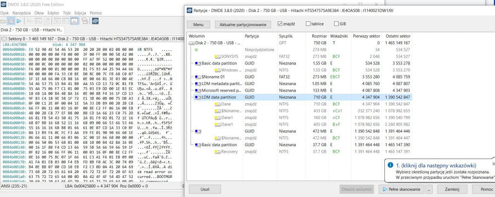Click Aktualne partycjonowanie button
Image resolution: width=495 pixels, height=197 pixels.
tap(243, 24)
